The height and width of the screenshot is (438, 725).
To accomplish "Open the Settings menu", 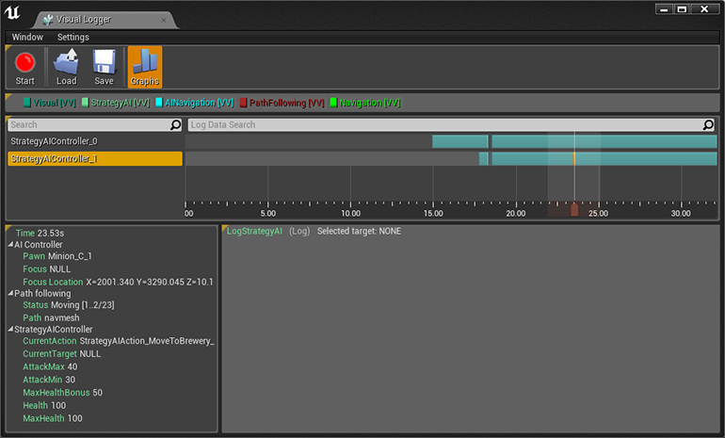I will [x=73, y=37].
